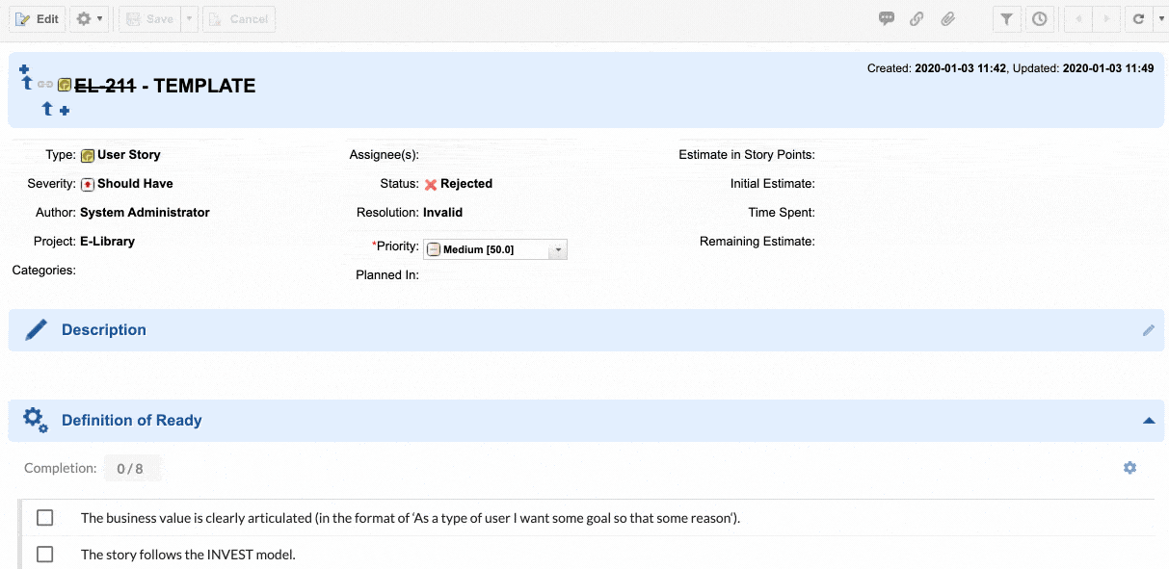Click the user story icon before EL-211

pos(65,85)
